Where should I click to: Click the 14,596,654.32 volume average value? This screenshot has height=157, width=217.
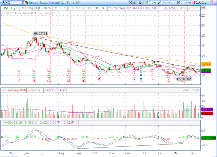(55, 90)
